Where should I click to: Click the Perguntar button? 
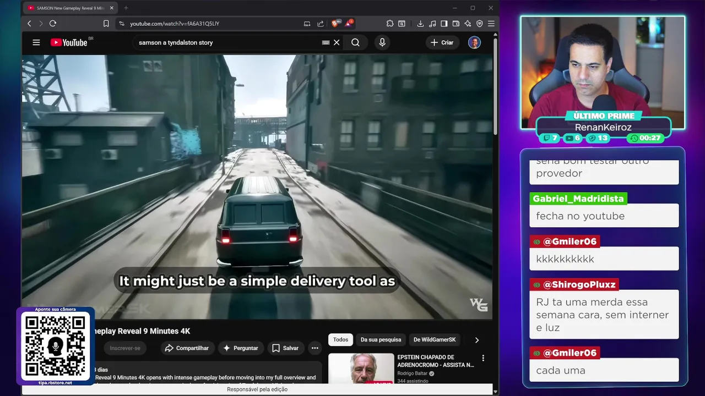[x=240, y=348]
